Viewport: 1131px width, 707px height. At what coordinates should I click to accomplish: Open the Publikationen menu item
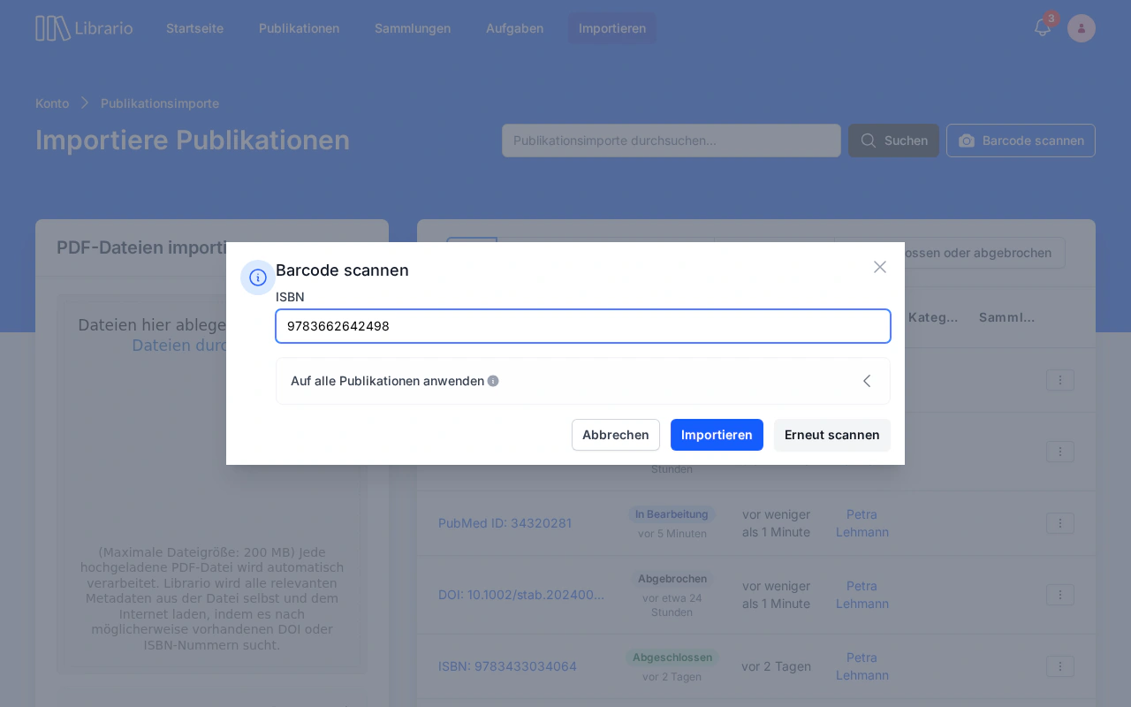pos(299,28)
